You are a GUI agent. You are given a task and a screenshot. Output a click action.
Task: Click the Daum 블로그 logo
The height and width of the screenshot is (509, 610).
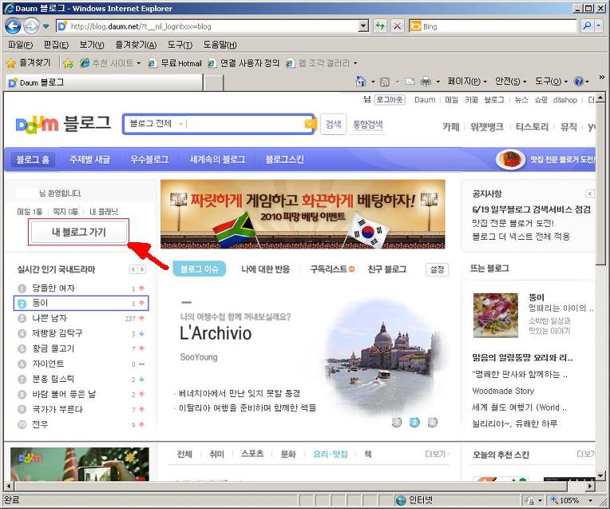63,124
